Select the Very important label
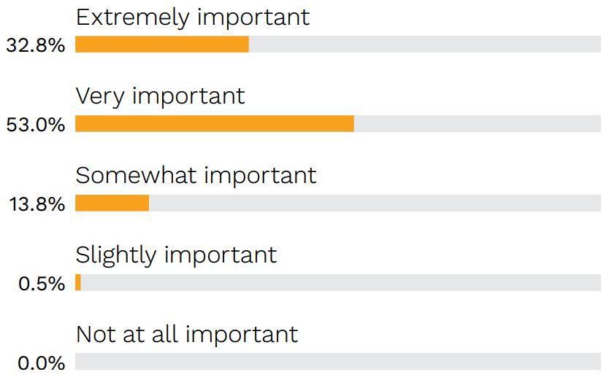This screenshot has height=380, width=609. (x=161, y=97)
